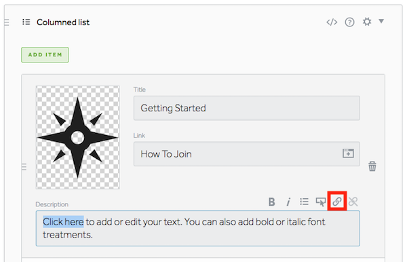Screen dimensions: 407x262
Task: Insert a hyperlink with the chain icon
Action: click(337, 201)
